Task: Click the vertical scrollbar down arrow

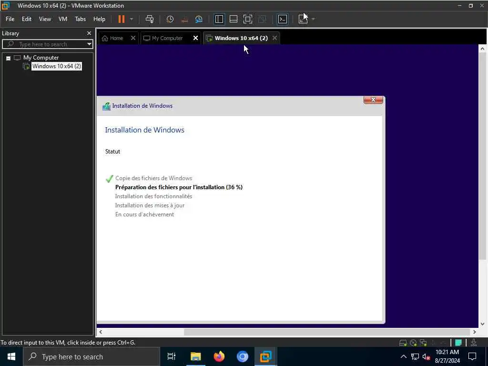Action: click(482, 324)
